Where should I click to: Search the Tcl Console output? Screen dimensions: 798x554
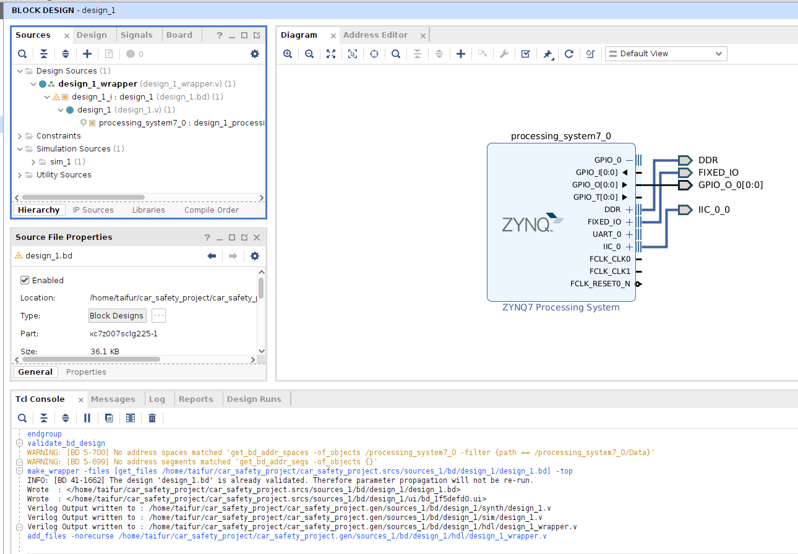point(22,418)
